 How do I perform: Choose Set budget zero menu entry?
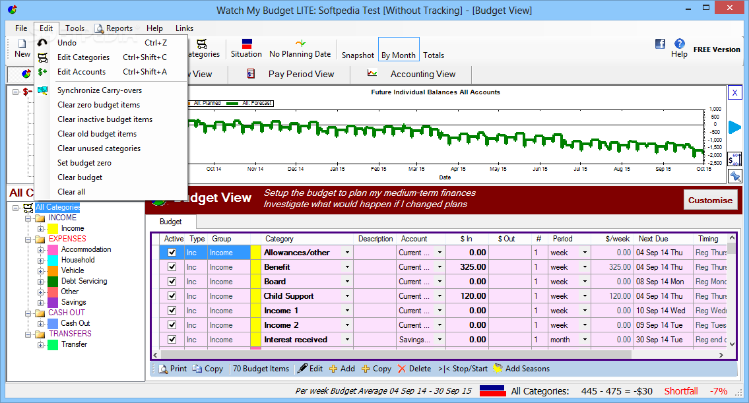coord(84,163)
